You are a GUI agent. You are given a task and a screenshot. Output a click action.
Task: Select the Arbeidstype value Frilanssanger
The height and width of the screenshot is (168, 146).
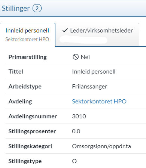(89, 87)
